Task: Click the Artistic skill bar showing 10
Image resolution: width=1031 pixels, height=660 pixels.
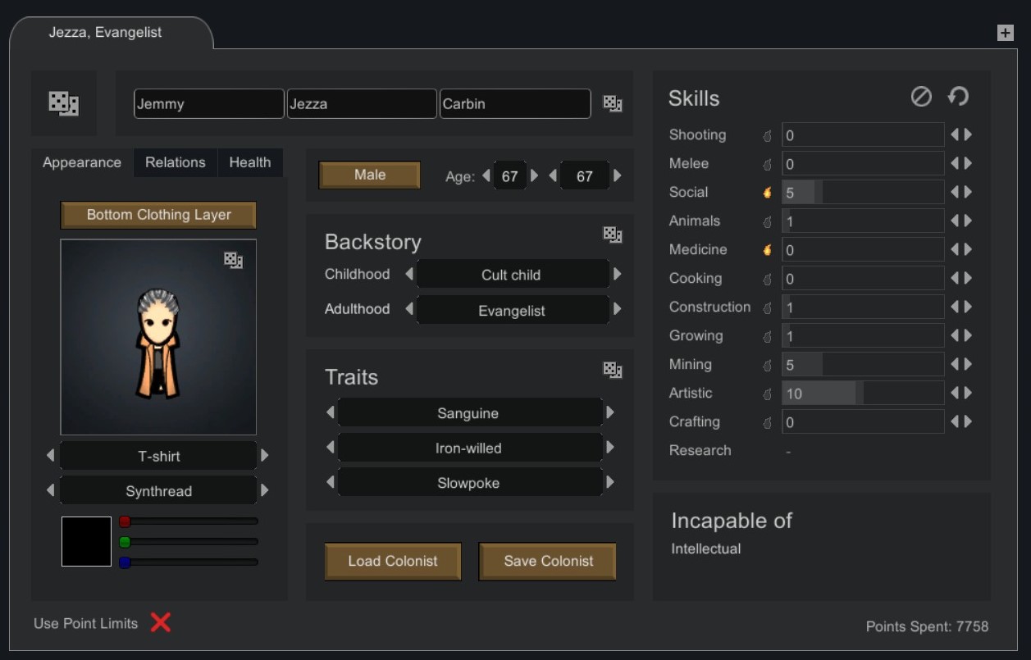Action: pyautogui.click(x=863, y=394)
